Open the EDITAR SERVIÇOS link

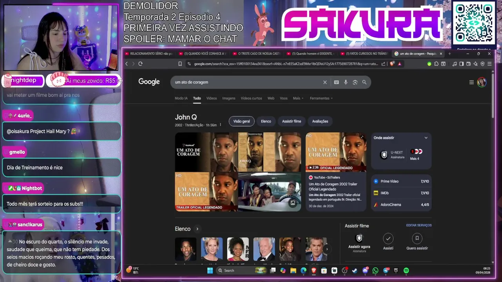[419, 225]
